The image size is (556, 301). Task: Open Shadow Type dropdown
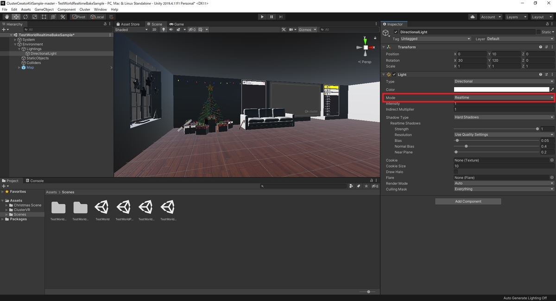(504, 117)
